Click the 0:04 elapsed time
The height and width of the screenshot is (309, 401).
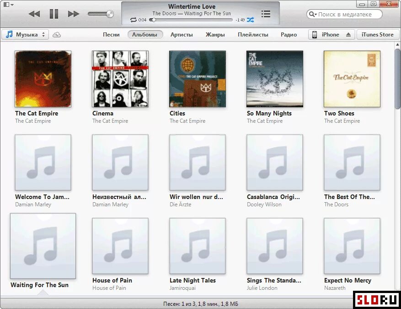pos(142,20)
